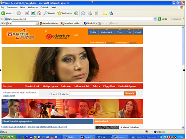186x139 pixels.
Task: Open the Kedvencek menu in menu bar
Action: (x=33, y=7)
